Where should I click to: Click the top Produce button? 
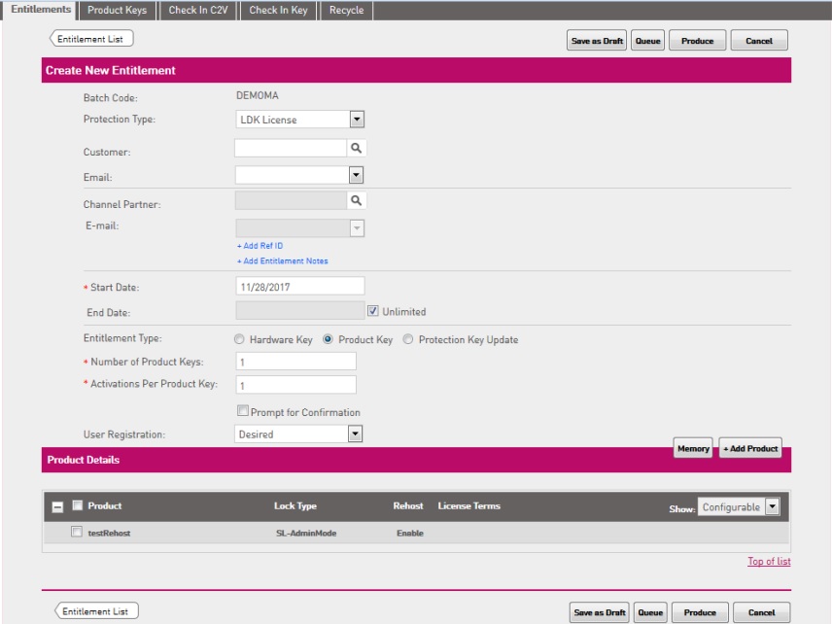pyautogui.click(x=697, y=41)
